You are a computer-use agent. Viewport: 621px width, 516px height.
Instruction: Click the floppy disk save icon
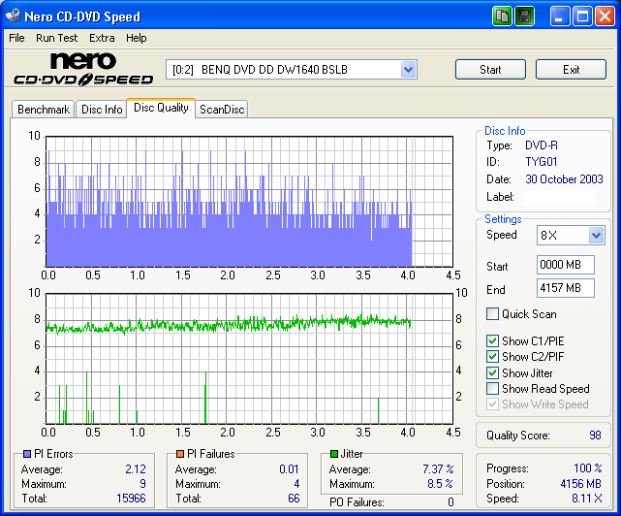coord(524,16)
